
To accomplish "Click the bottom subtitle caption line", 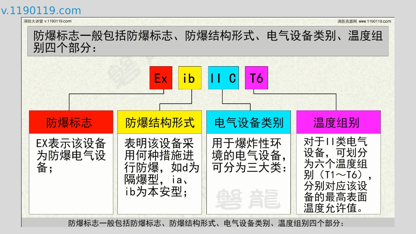I will 206,223.
